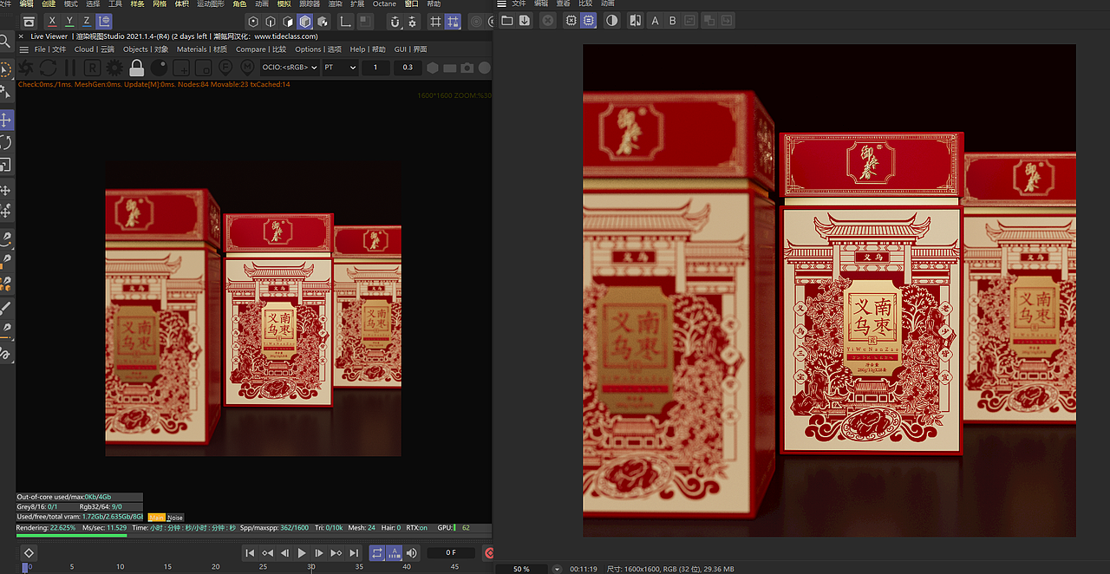
Task: Open PT kernel type dropdown
Action: [340, 67]
